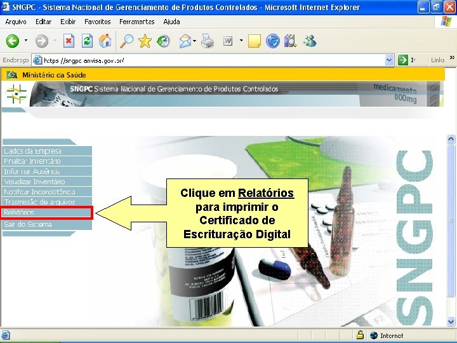Open the Editar menu

coord(43,22)
